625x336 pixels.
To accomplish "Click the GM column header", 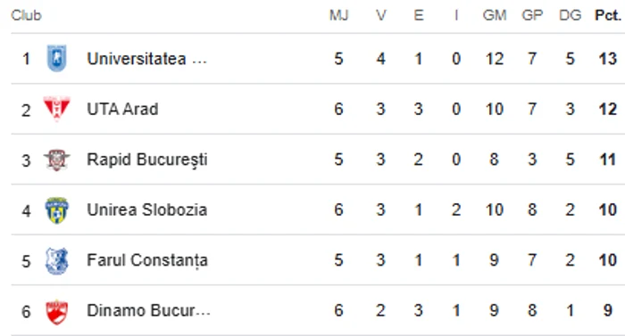I will pos(495,15).
